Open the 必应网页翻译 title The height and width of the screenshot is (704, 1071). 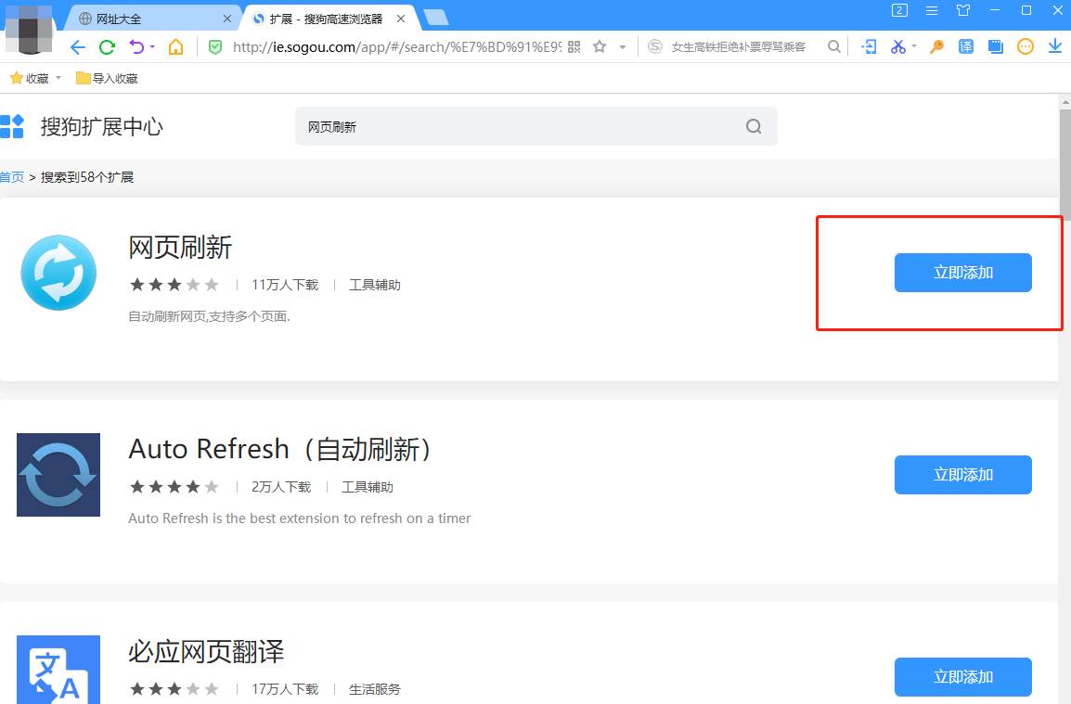206,651
